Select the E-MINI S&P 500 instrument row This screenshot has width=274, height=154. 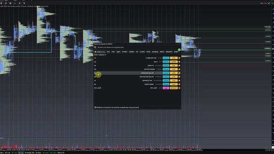[x=137, y=58]
